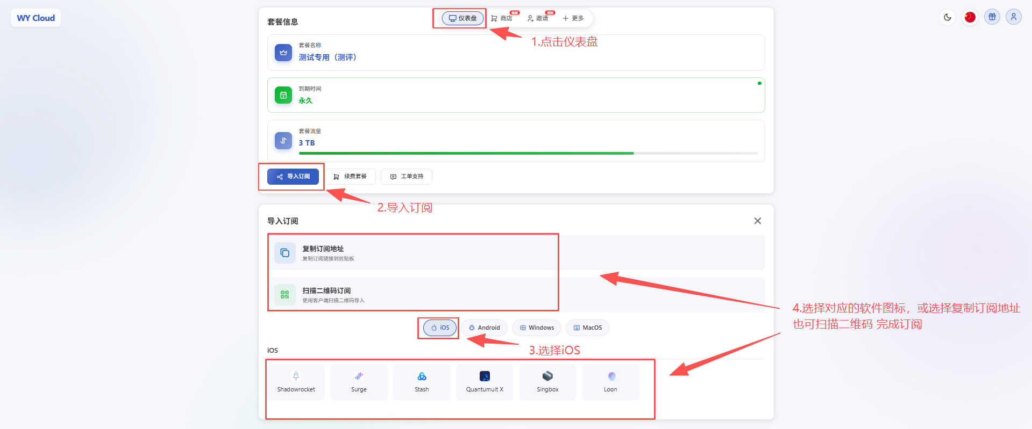Screen dimensions: 1032x429
Task: Select the Singbox client icon
Action: (547, 382)
